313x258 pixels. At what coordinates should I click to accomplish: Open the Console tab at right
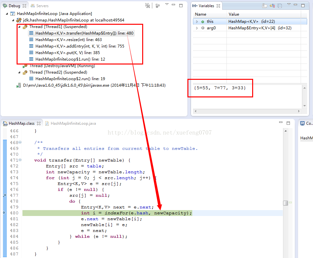coord(307,123)
